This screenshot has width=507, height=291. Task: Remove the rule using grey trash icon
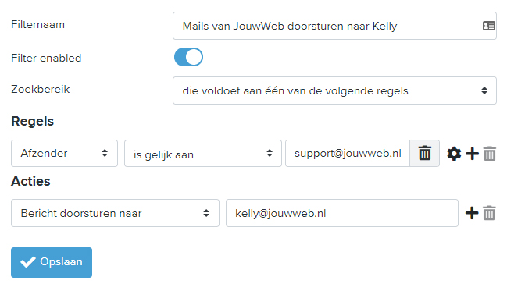point(490,154)
